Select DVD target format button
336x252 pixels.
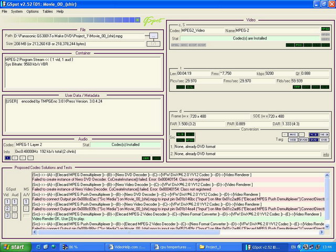[314, 140]
